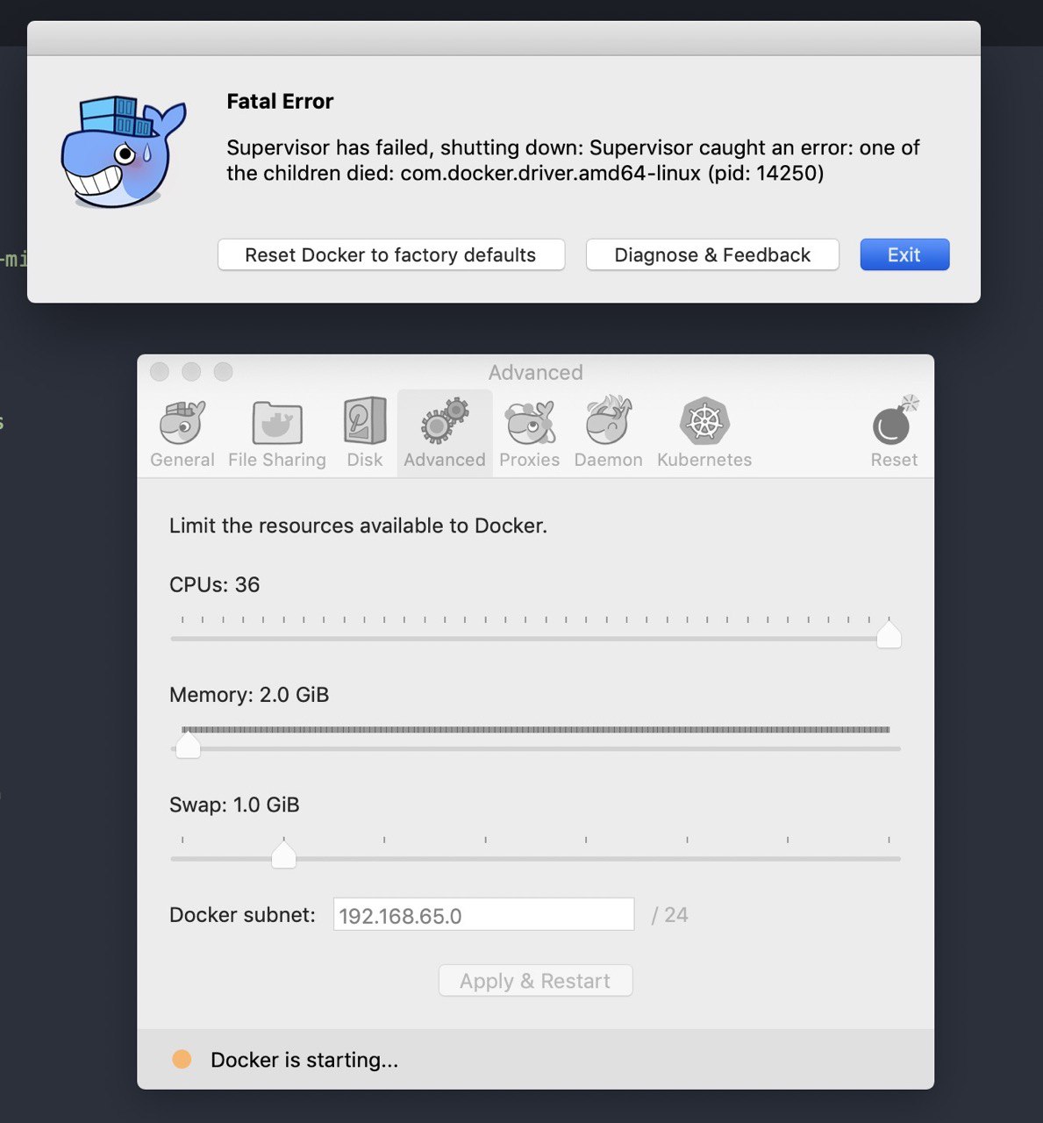Close the Advanced preferences window
This screenshot has width=1043, height=1123.
160,372
